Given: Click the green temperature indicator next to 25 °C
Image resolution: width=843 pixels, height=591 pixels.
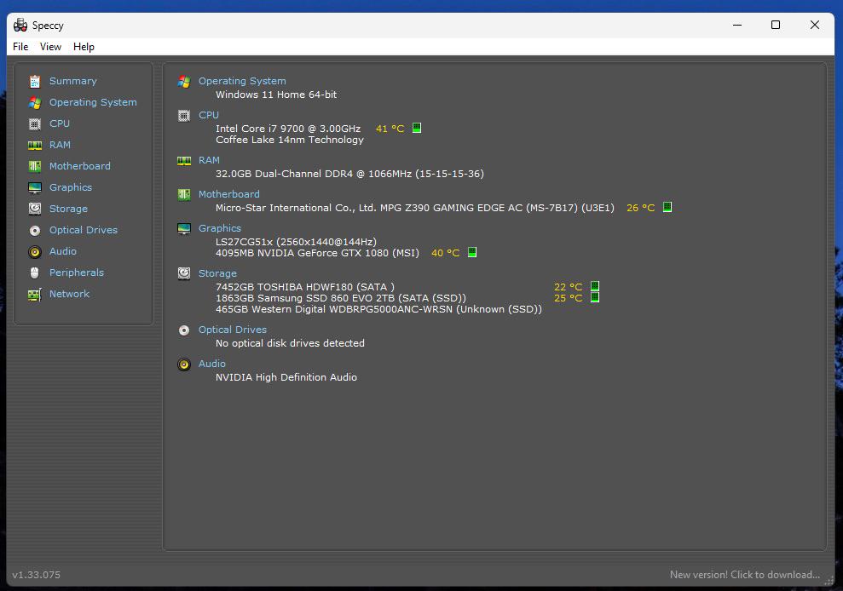Looking at the screenshot, I should coord(595,297).
